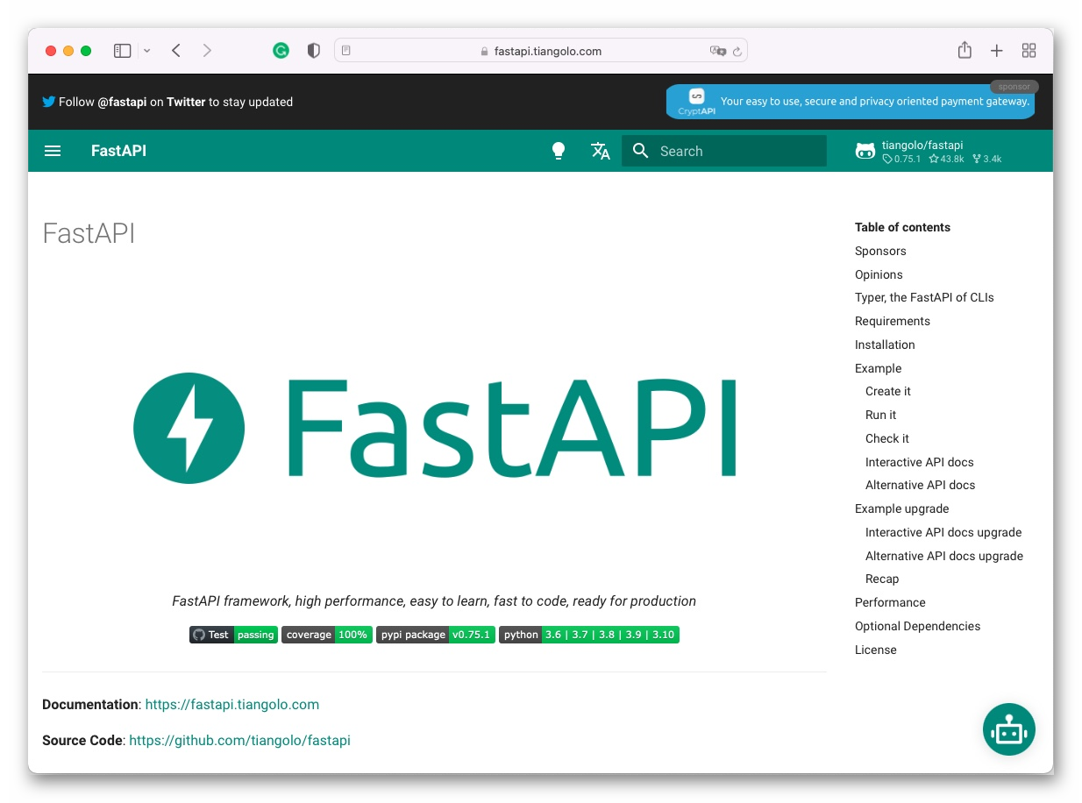Jump to Example upgrade section

tap(901, 508)
